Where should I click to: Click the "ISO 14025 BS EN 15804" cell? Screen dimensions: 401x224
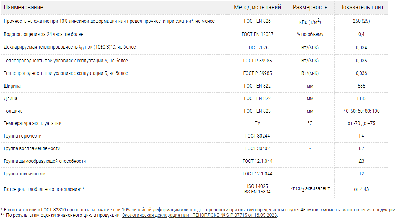pos(257,189)
